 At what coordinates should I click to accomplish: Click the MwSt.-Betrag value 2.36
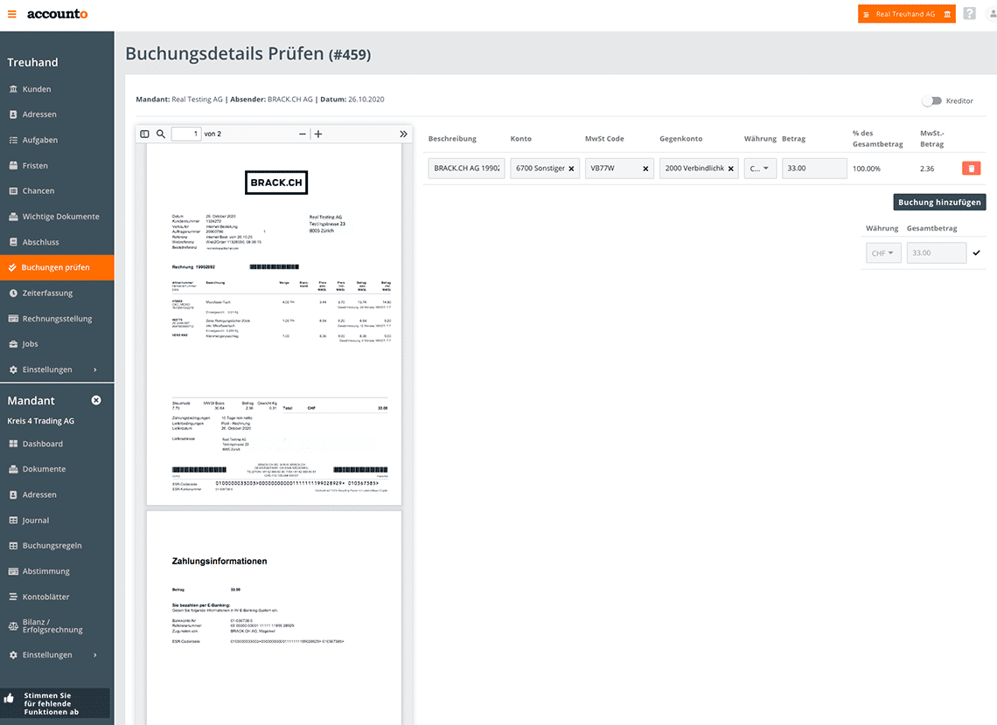[x=927, y=169]
